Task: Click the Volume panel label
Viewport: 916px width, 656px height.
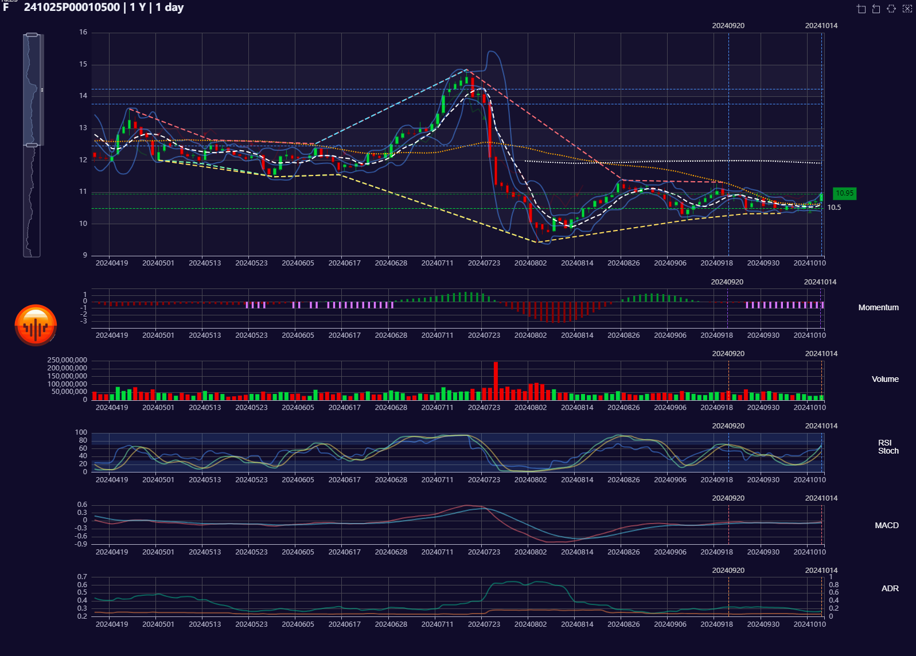Action: [884, 380]
